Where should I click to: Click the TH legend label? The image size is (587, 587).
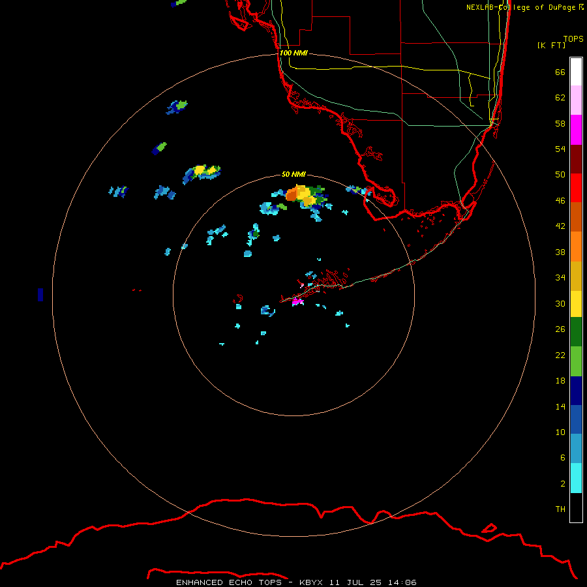coord(560,509)
